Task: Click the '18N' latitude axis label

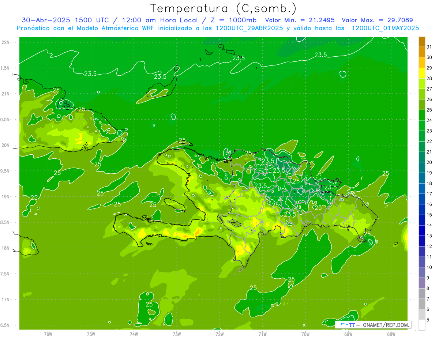Action: pyautogui.click(x=6, y=248)
